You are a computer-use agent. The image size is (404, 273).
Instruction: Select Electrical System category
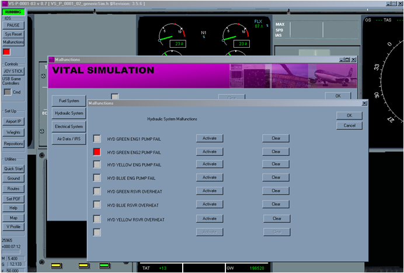pos(69,126)
